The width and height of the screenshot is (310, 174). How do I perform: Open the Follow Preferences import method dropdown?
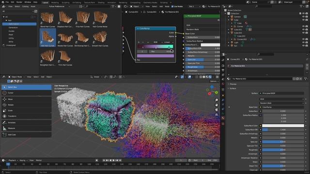[60, 6]
